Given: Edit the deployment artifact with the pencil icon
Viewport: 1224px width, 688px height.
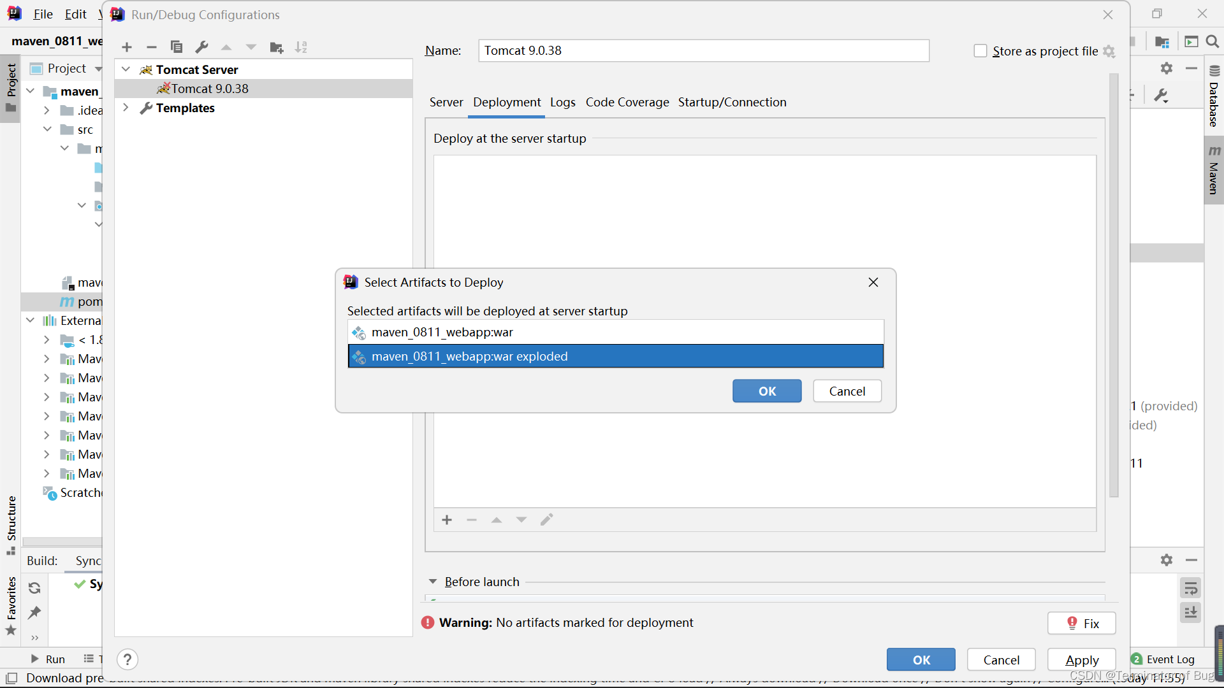Looking at the screenshot, I should point(546,520).
